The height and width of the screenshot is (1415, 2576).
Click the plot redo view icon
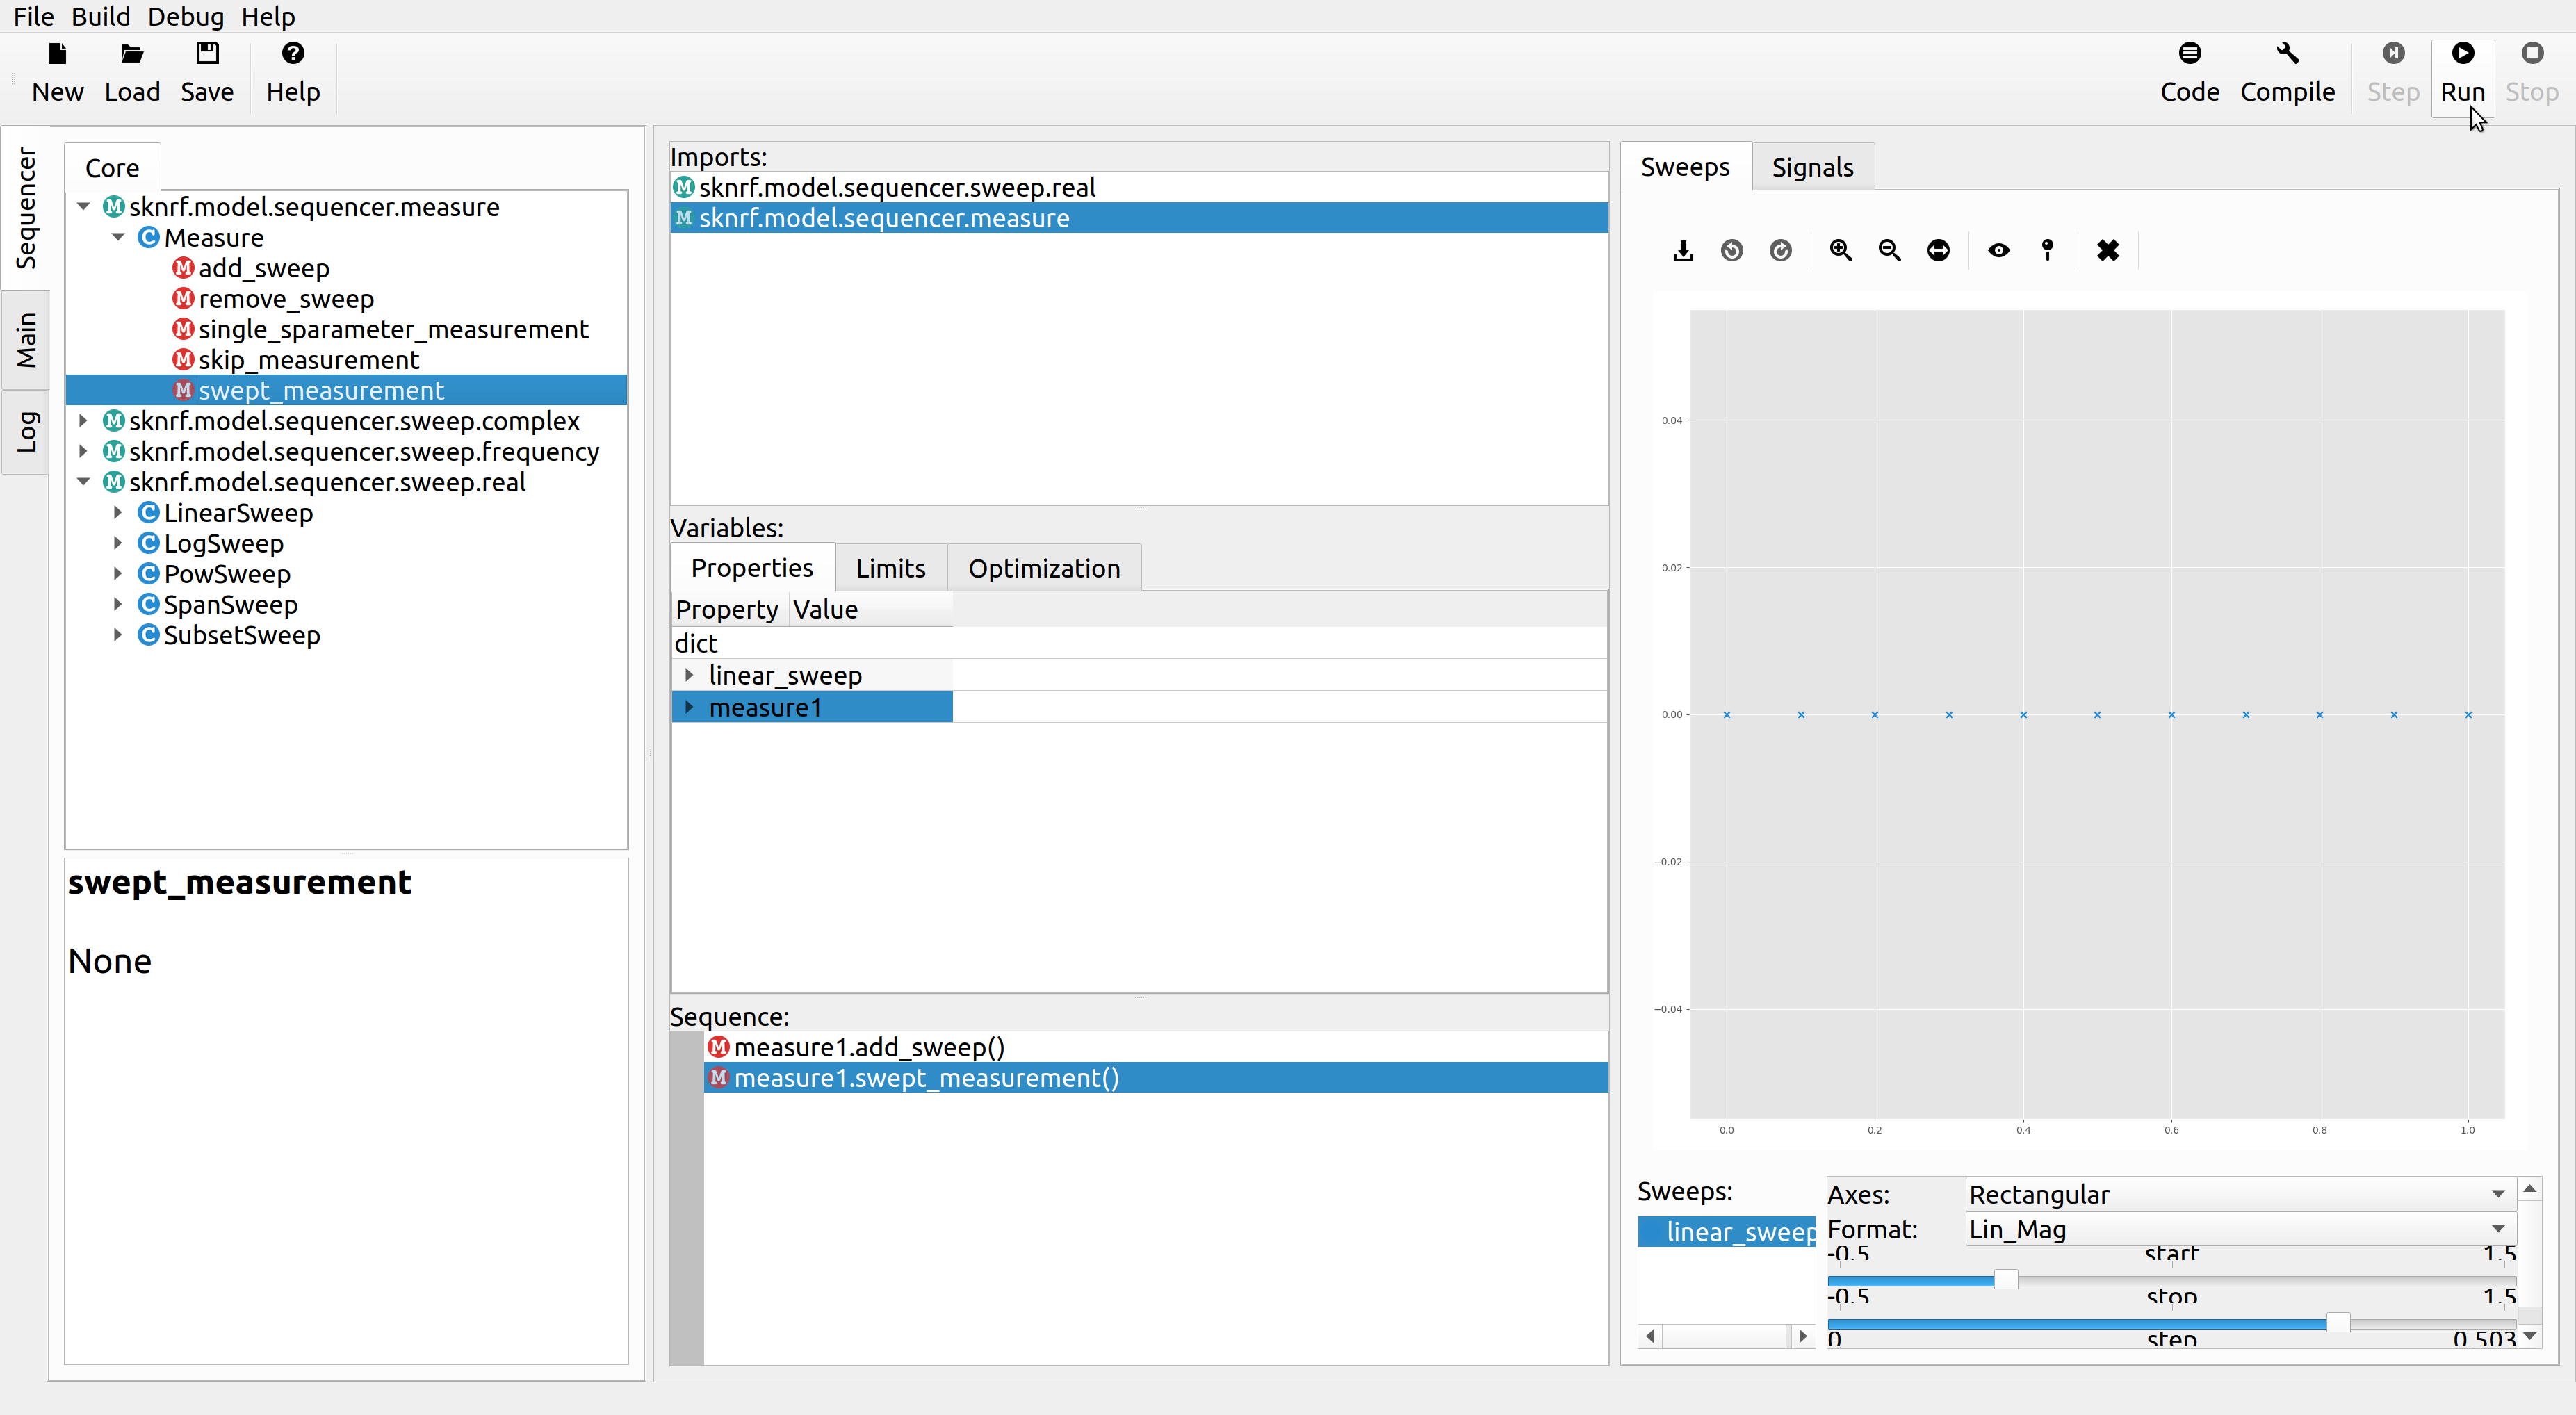click(x=1780, y=251)
